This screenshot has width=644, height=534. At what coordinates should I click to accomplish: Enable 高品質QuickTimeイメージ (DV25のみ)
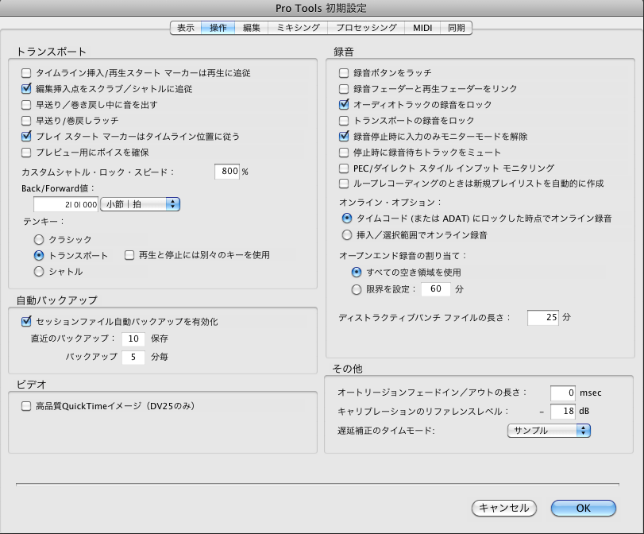[x=26, y=406]
